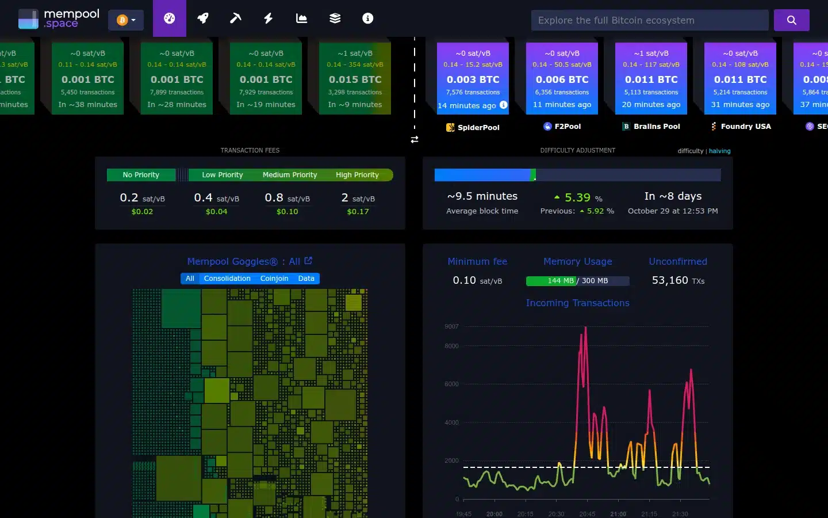Open the mempool.space home logo
Viewport: 828px width, 518px height.
pyautogui.click(x=59, y=18)
